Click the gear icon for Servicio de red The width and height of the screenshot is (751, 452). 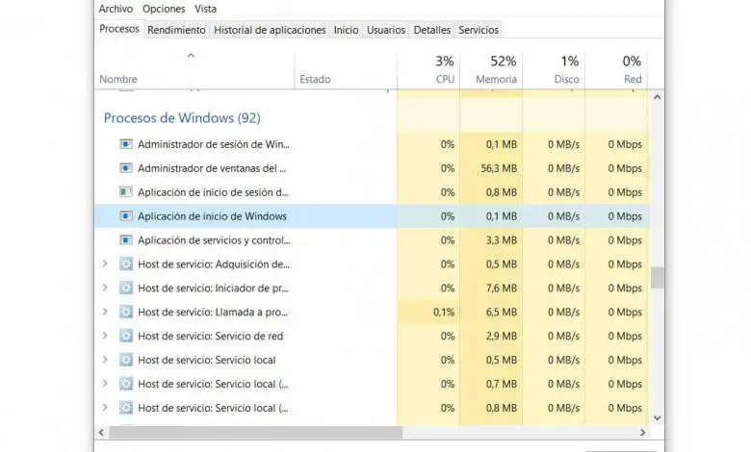coord(125,337)
